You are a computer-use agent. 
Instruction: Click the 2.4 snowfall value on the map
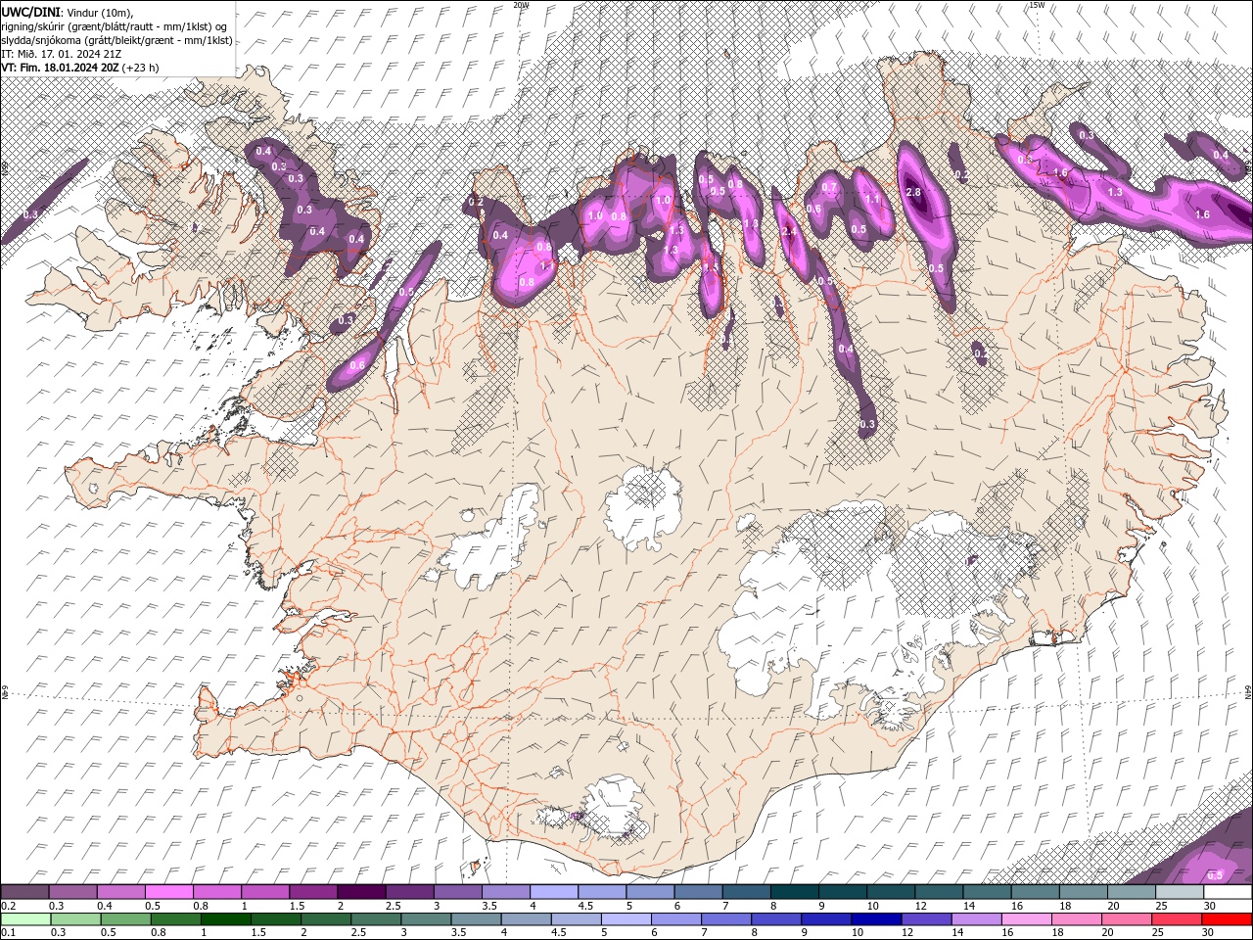pyautogui.click(x=789, y=232)
